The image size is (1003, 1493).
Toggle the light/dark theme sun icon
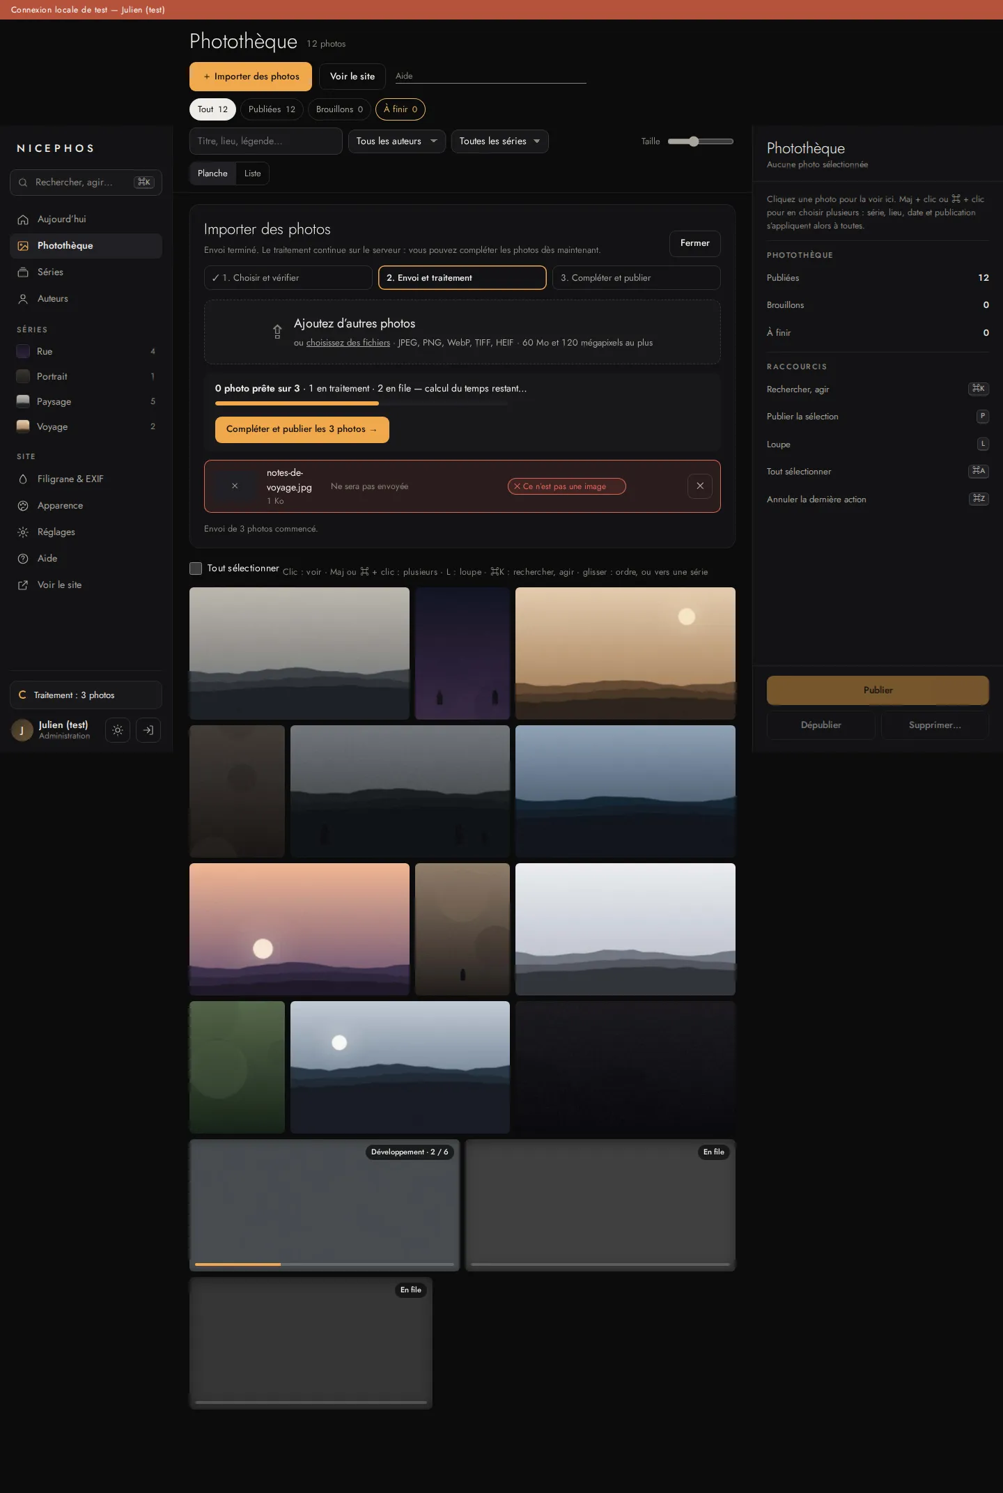(x=118, y=730)
